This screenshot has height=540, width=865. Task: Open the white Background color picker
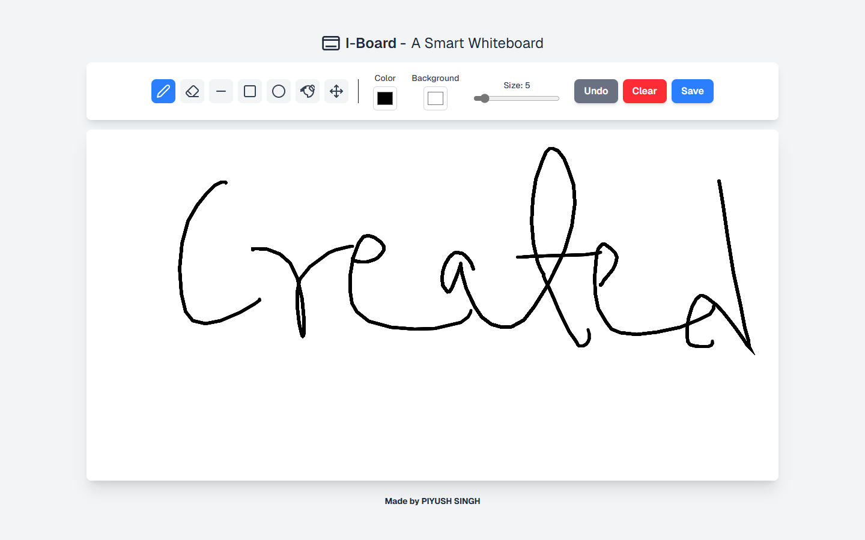436,98
